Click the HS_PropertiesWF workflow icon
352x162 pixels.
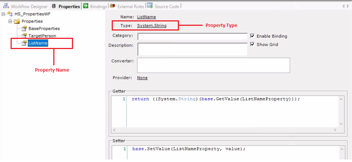click(10, 14)
